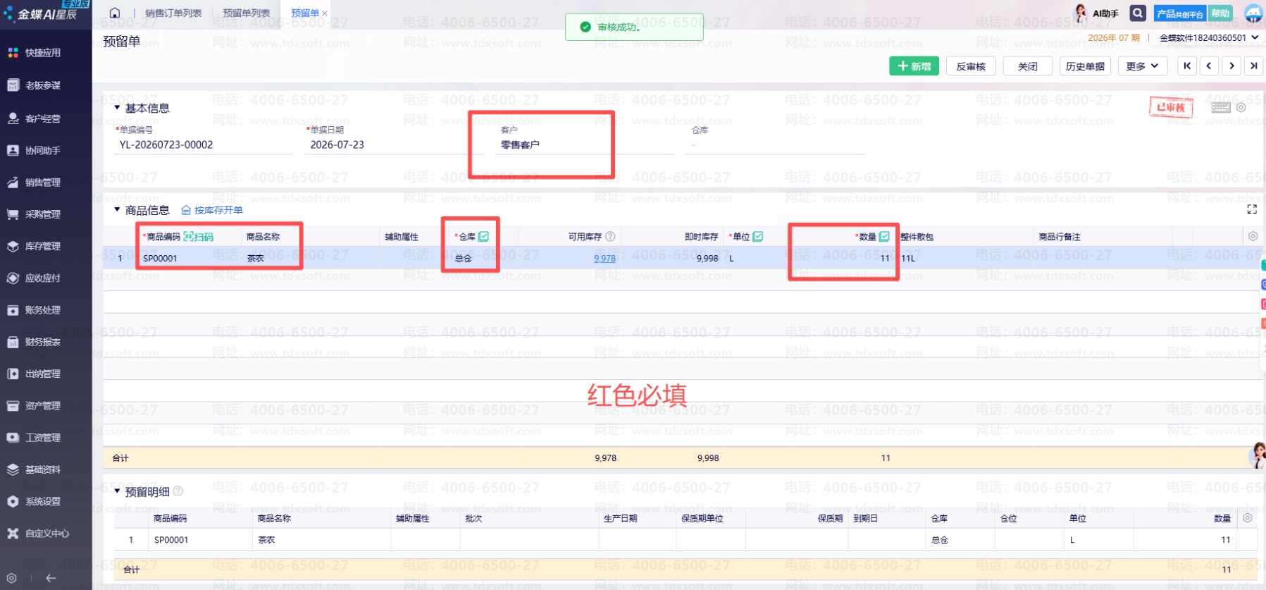
Task: Click the 9,978 available stock link
Action: click(x=604, y=258)
